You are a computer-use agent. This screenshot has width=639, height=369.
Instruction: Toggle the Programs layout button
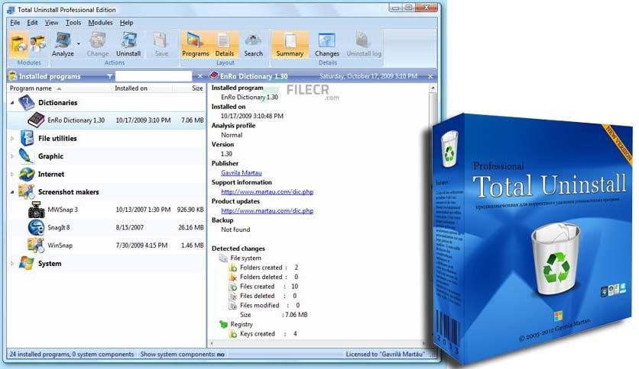pyautogui.click(x=195, y=44)
